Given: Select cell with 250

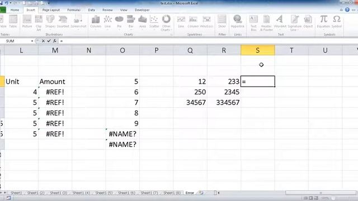Looking at the screenshot, I should click(190, 92).
